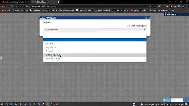Choose Virtual PC (VPCS) template
The image size is (189, 106).
coord(95,59)
